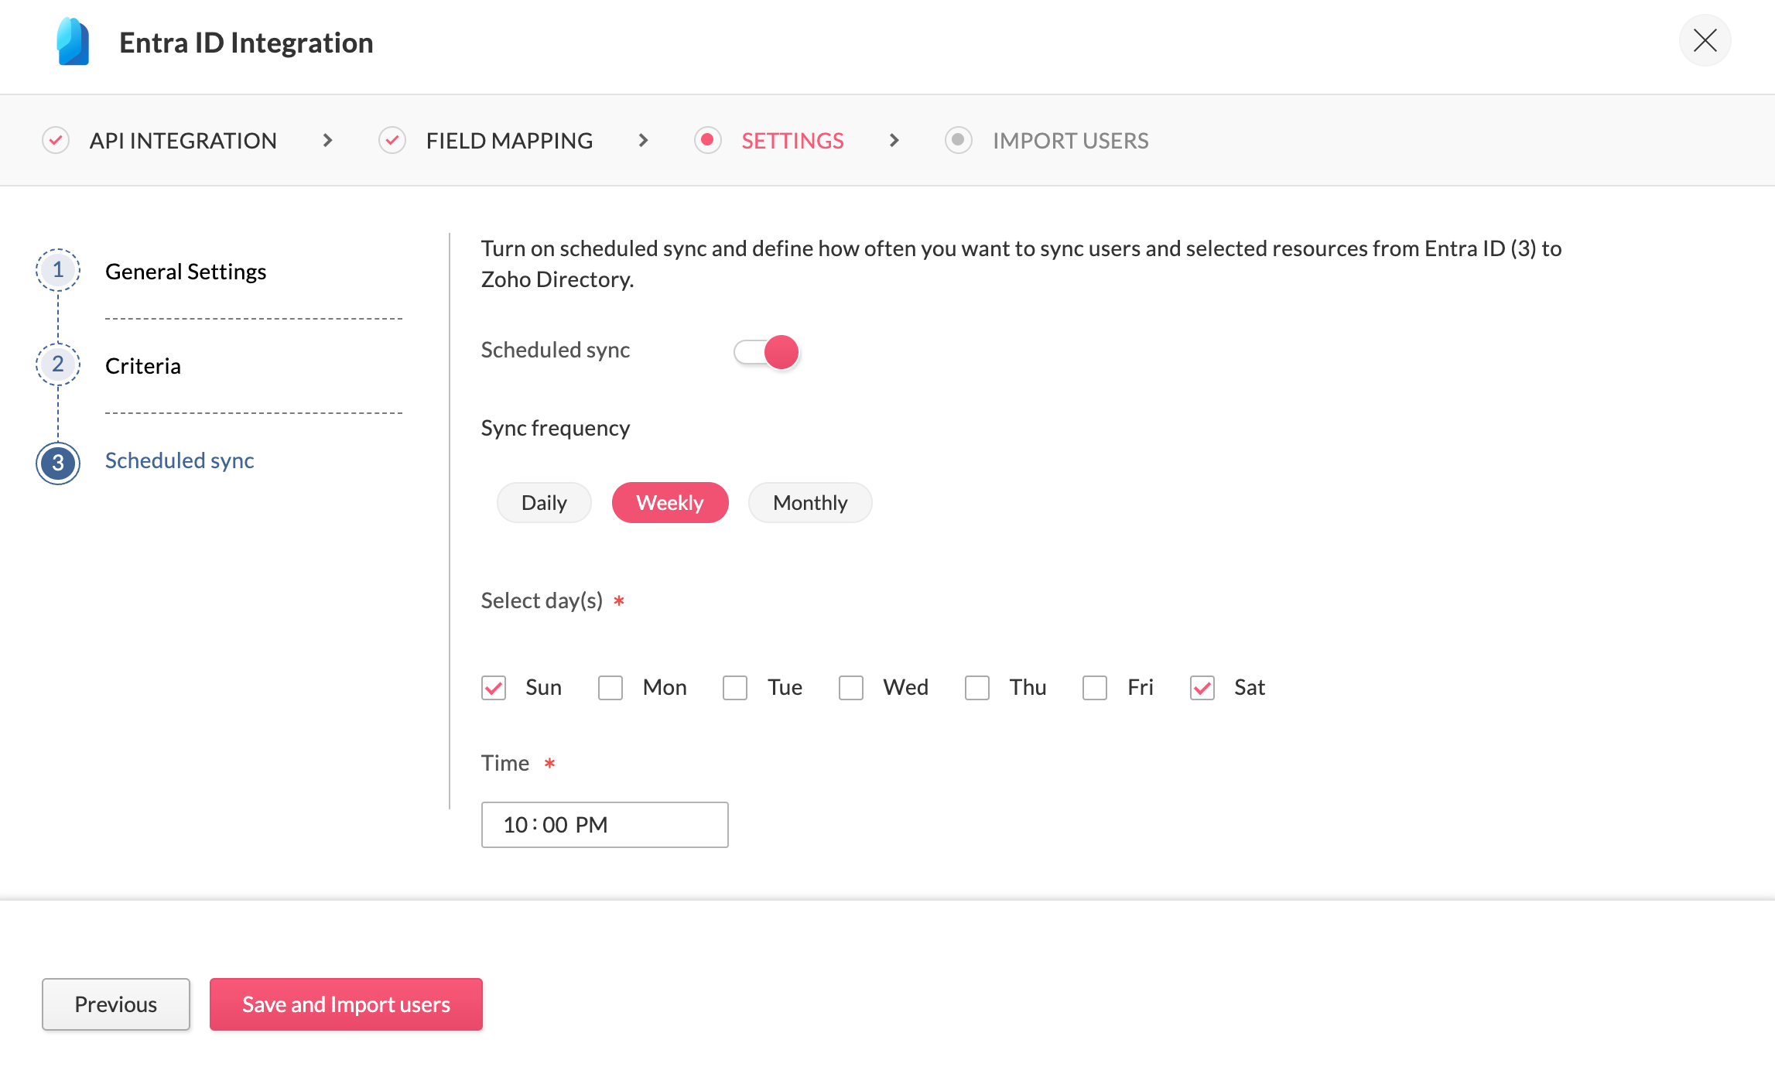Click step number 3 Scheduled sync circle

click(58, 463)
